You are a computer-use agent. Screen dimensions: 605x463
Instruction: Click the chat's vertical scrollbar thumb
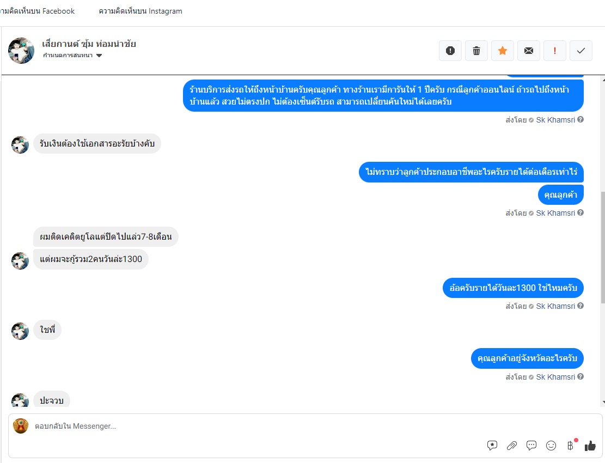click(x=603, y=247)
